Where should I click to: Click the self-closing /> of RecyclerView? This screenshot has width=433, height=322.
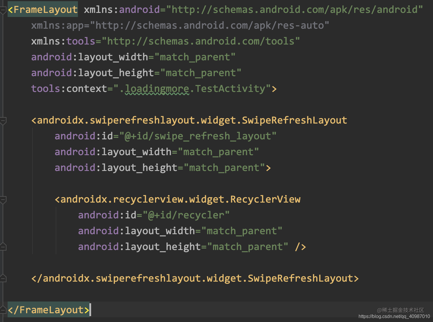(x=301, y=247)
